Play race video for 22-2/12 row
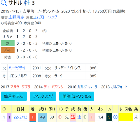The width and height of the screenshot is (140, 122). [116, 117]
